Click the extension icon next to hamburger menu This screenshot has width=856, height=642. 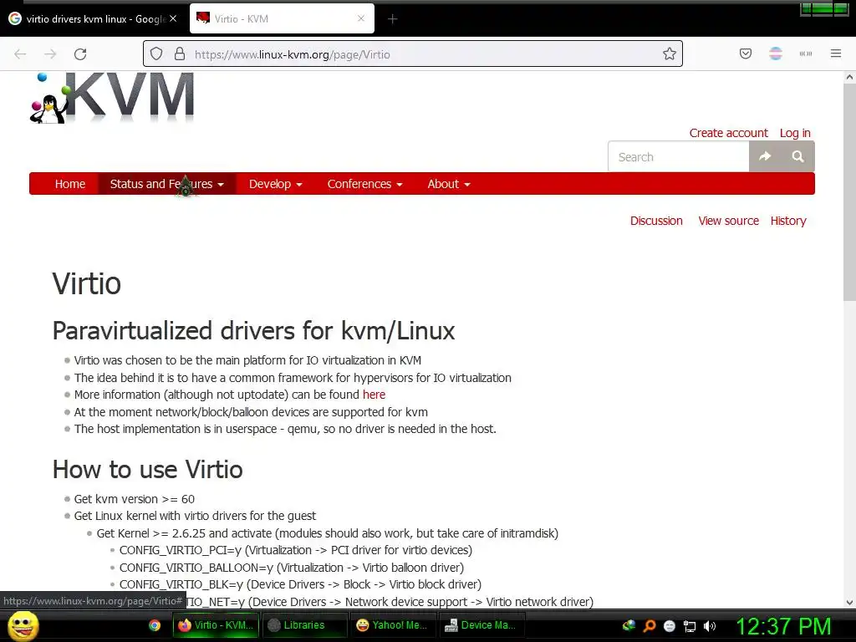tap(806, 53)
